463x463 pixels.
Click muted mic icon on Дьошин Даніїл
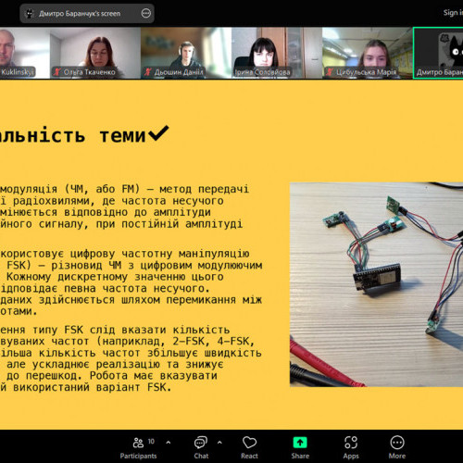pyautogui.click(x=148, y=72)
